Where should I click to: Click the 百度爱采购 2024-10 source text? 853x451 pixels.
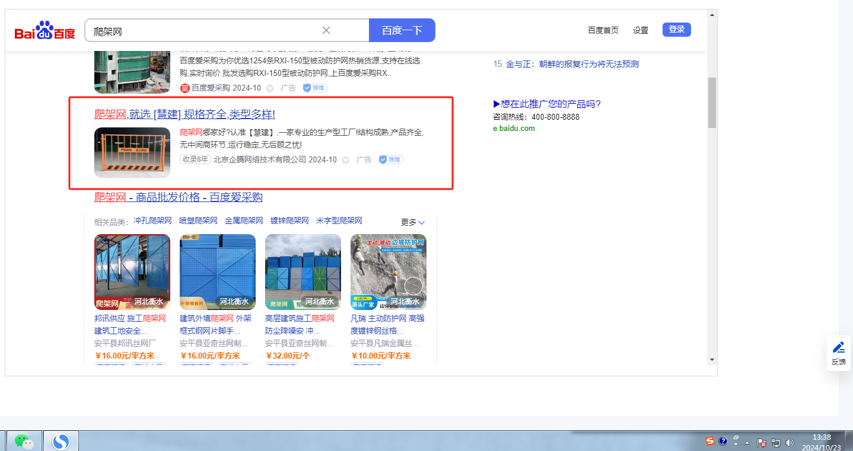click(226, 88)
